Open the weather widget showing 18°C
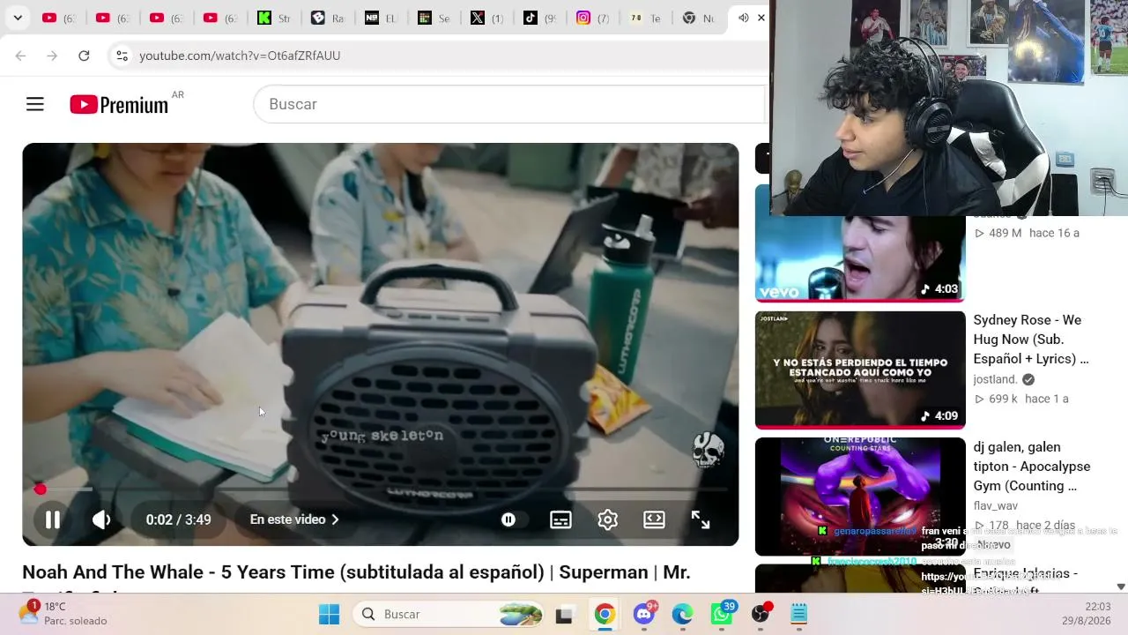This screenshot has width=1128, height=635. point(63,613)
